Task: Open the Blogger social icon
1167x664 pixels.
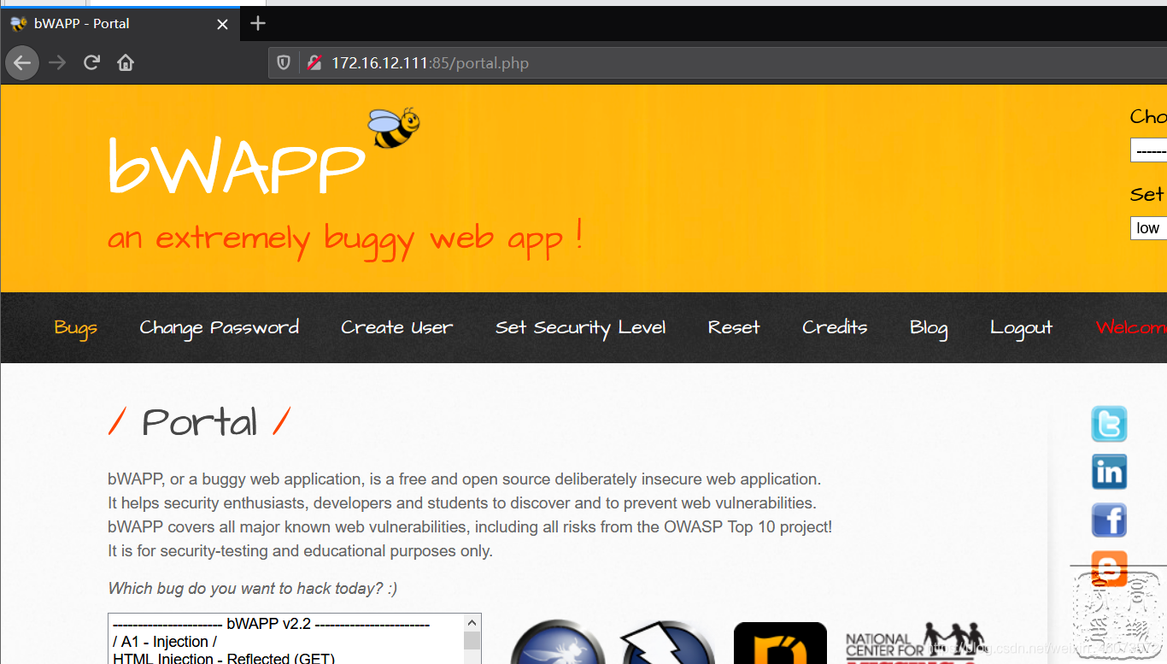Action: coord(1109,567)
